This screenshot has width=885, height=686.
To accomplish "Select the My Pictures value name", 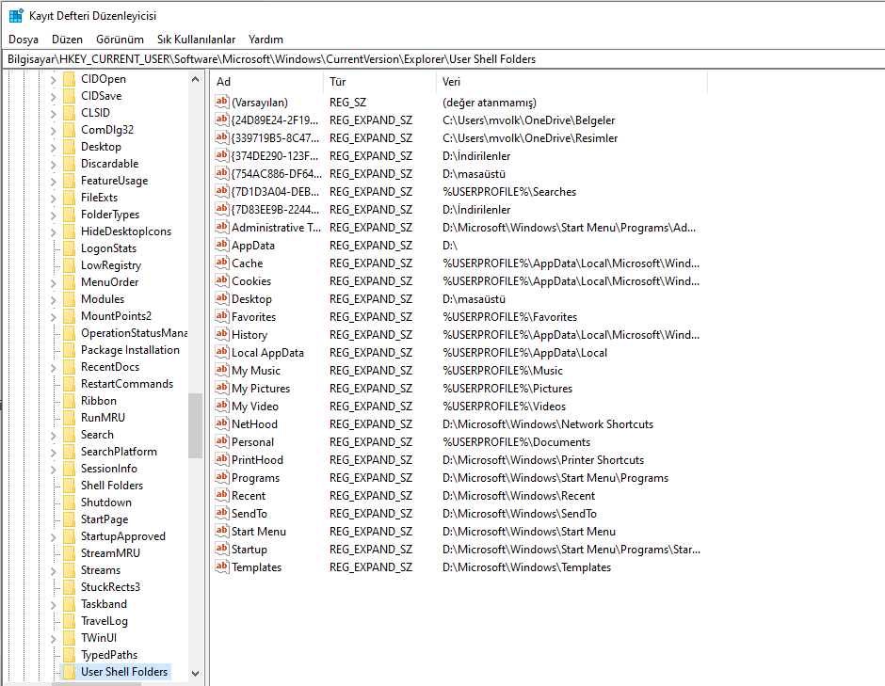I will tap(261, 388).
